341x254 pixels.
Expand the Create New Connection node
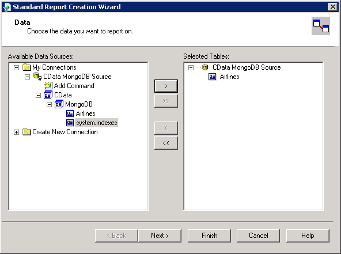click(x=16, y=132)
